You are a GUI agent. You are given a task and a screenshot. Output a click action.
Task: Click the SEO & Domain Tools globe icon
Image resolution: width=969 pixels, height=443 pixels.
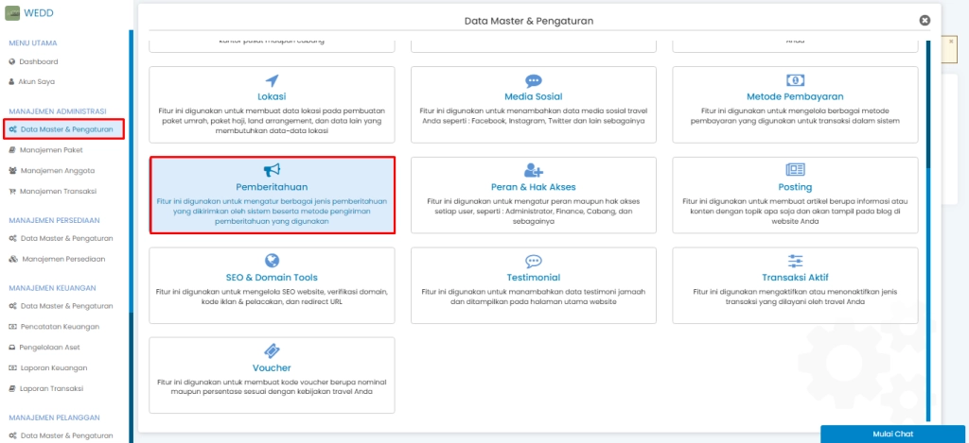272,261
